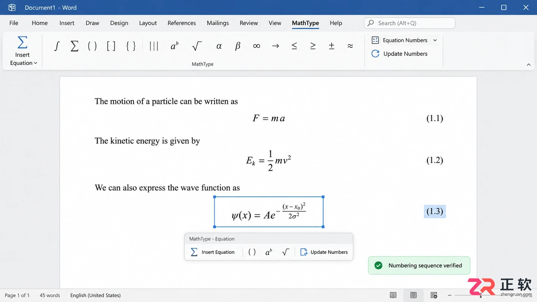Click the Search (Alt+Q) box

click(x=409, y=23)
